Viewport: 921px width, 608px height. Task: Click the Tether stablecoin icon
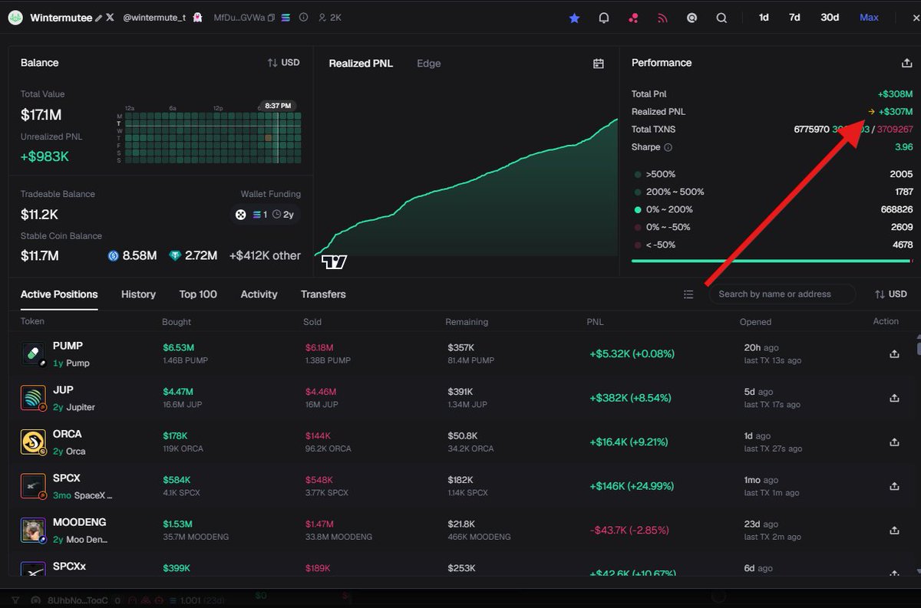(175, 256)
